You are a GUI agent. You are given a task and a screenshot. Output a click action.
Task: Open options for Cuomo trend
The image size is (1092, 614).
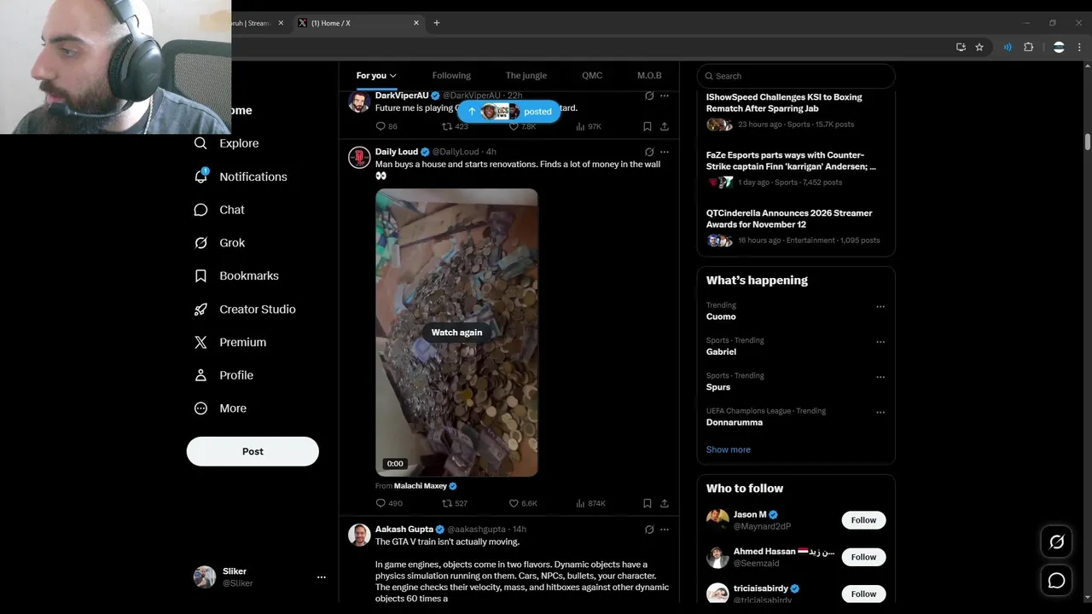pyautogui.click(x=880, y=307)
